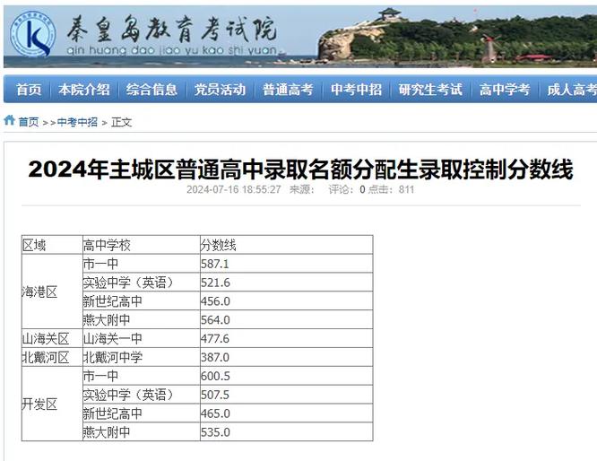This screenshot has height=461, width=597.
Task: Open the 本院介绍 navigation item
Action: tap(84, 90)
